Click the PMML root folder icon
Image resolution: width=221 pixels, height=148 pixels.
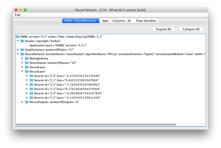[18, 37]
